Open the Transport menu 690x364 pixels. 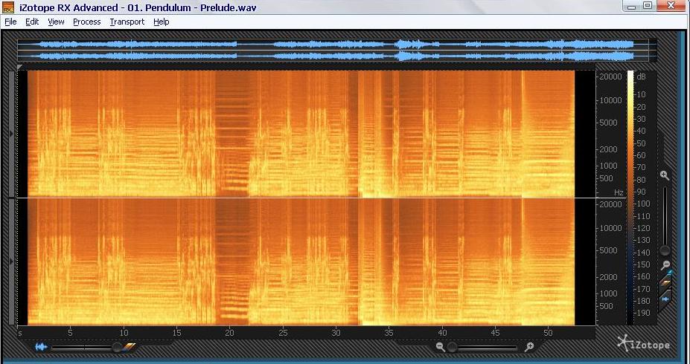pos(127,22)
